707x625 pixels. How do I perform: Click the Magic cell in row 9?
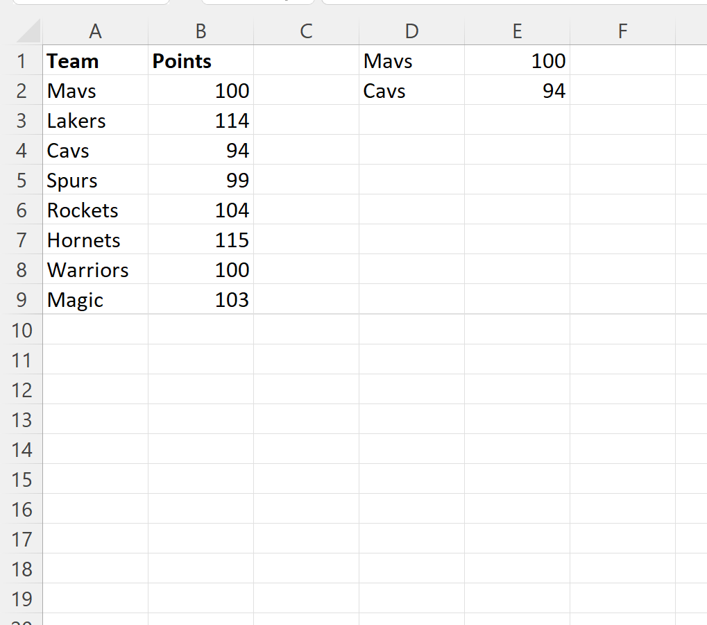pos(95,299)
